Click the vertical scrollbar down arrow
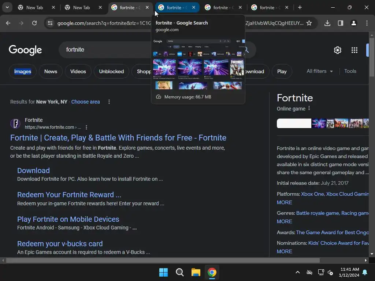The image size is (375, 281). tap(372, 254)
